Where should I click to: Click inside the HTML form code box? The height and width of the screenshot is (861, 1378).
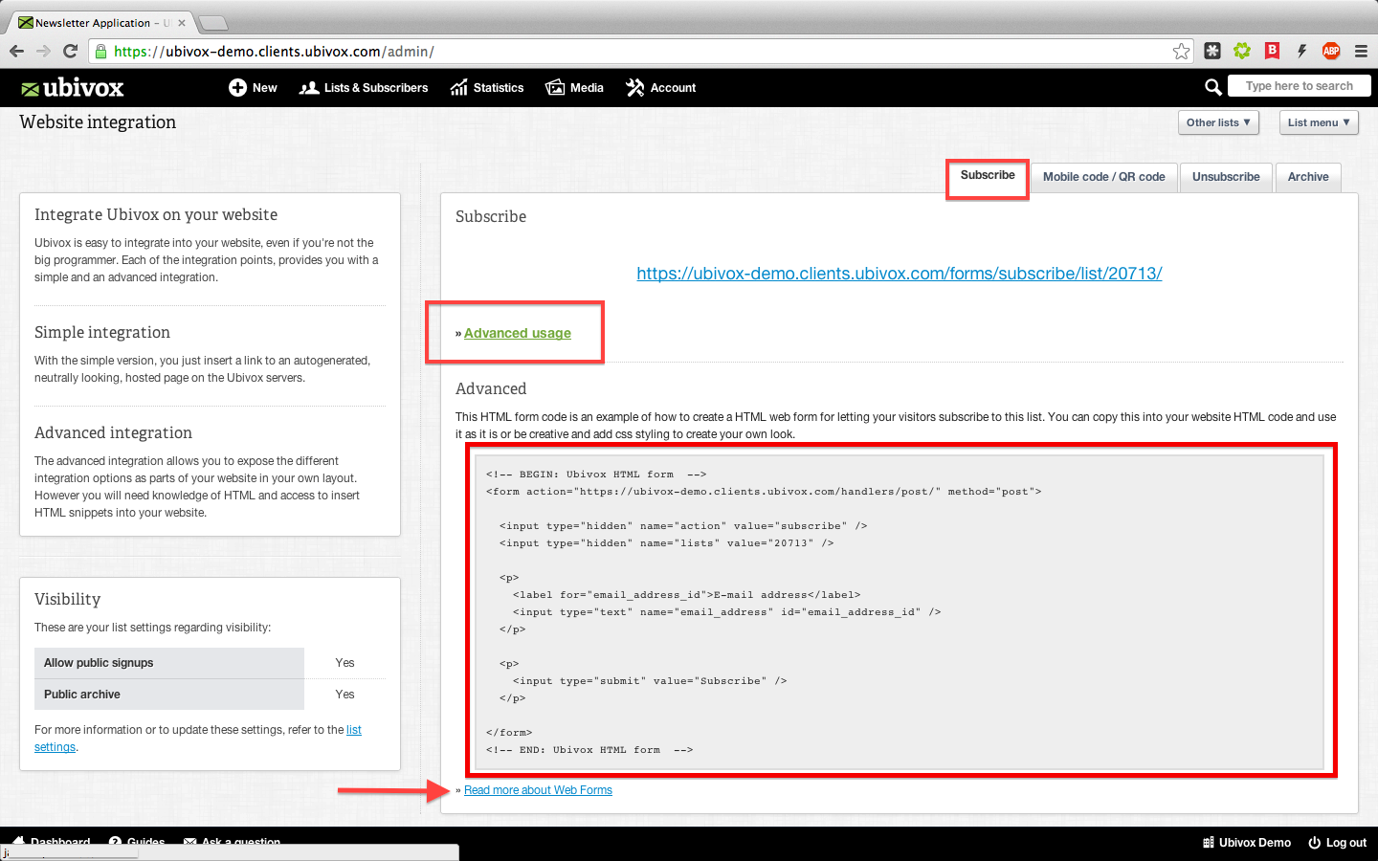(x=900, y=612)
